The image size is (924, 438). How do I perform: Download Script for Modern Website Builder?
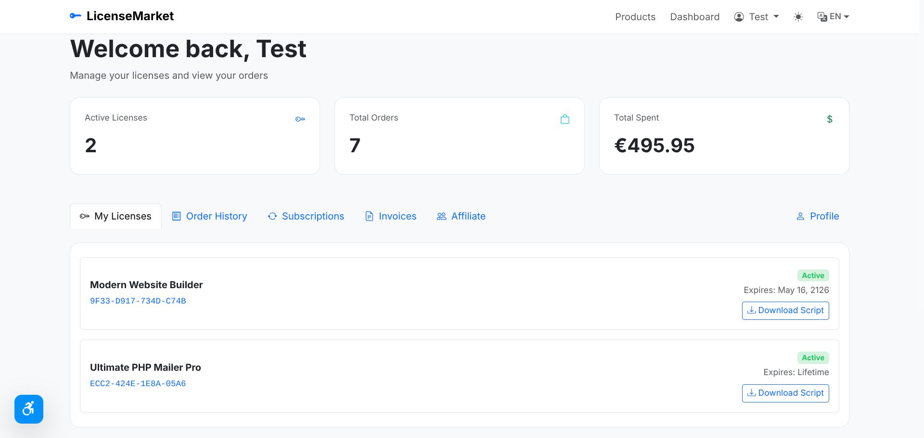coord(785,311)
